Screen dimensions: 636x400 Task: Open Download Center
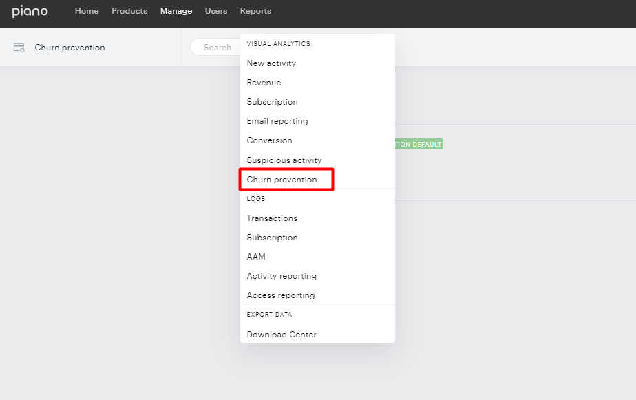click(282, 335)
